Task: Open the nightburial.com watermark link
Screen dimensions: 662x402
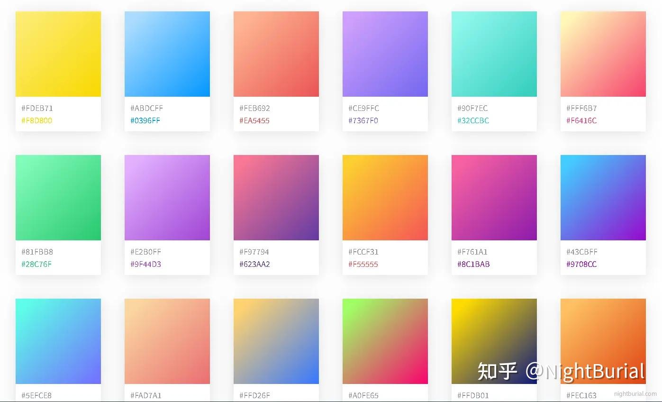Action: tap(635, 394)
